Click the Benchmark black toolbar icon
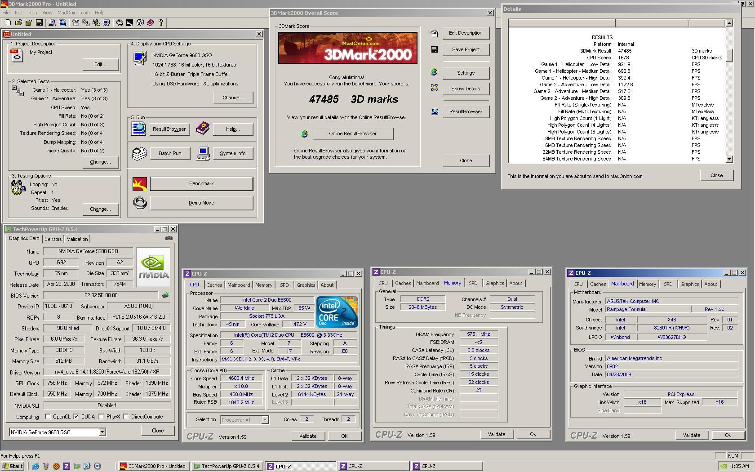Screen dimensions: 755x472 pyautogui.click(x=130, y=22)
